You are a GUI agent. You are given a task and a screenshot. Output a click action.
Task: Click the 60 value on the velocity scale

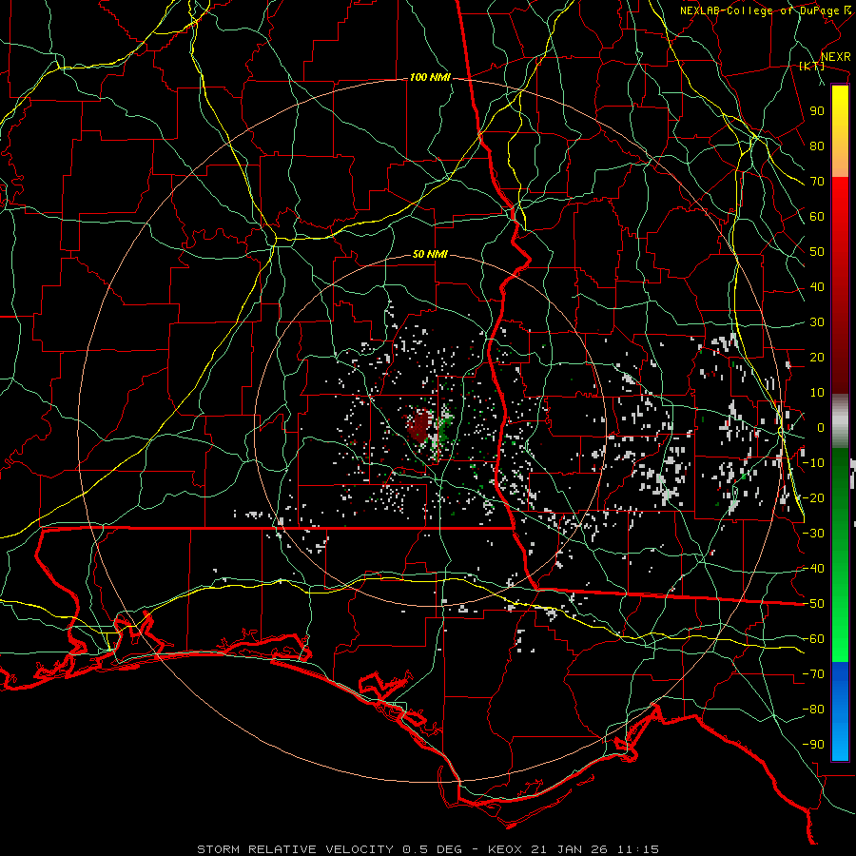pos(817,216)
